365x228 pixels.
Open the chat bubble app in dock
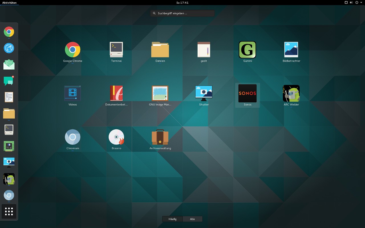[9, 81]
